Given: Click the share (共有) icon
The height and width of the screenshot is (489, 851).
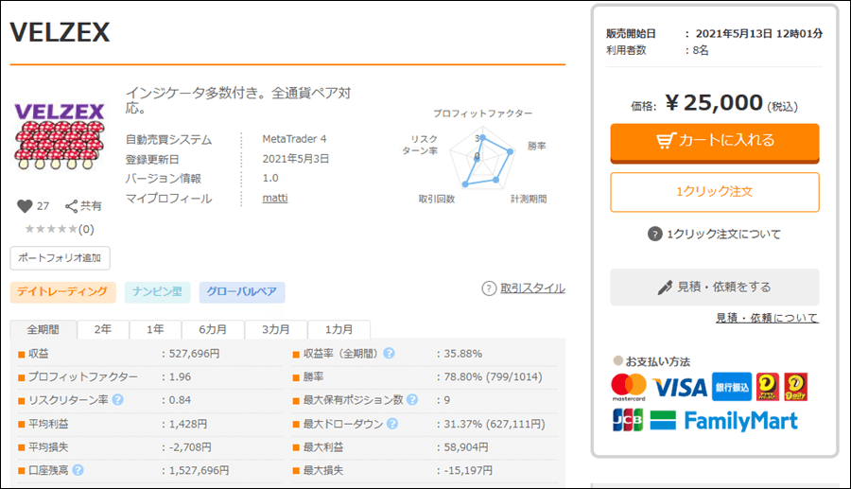Looking at the screenshot, I should point(71,206).
